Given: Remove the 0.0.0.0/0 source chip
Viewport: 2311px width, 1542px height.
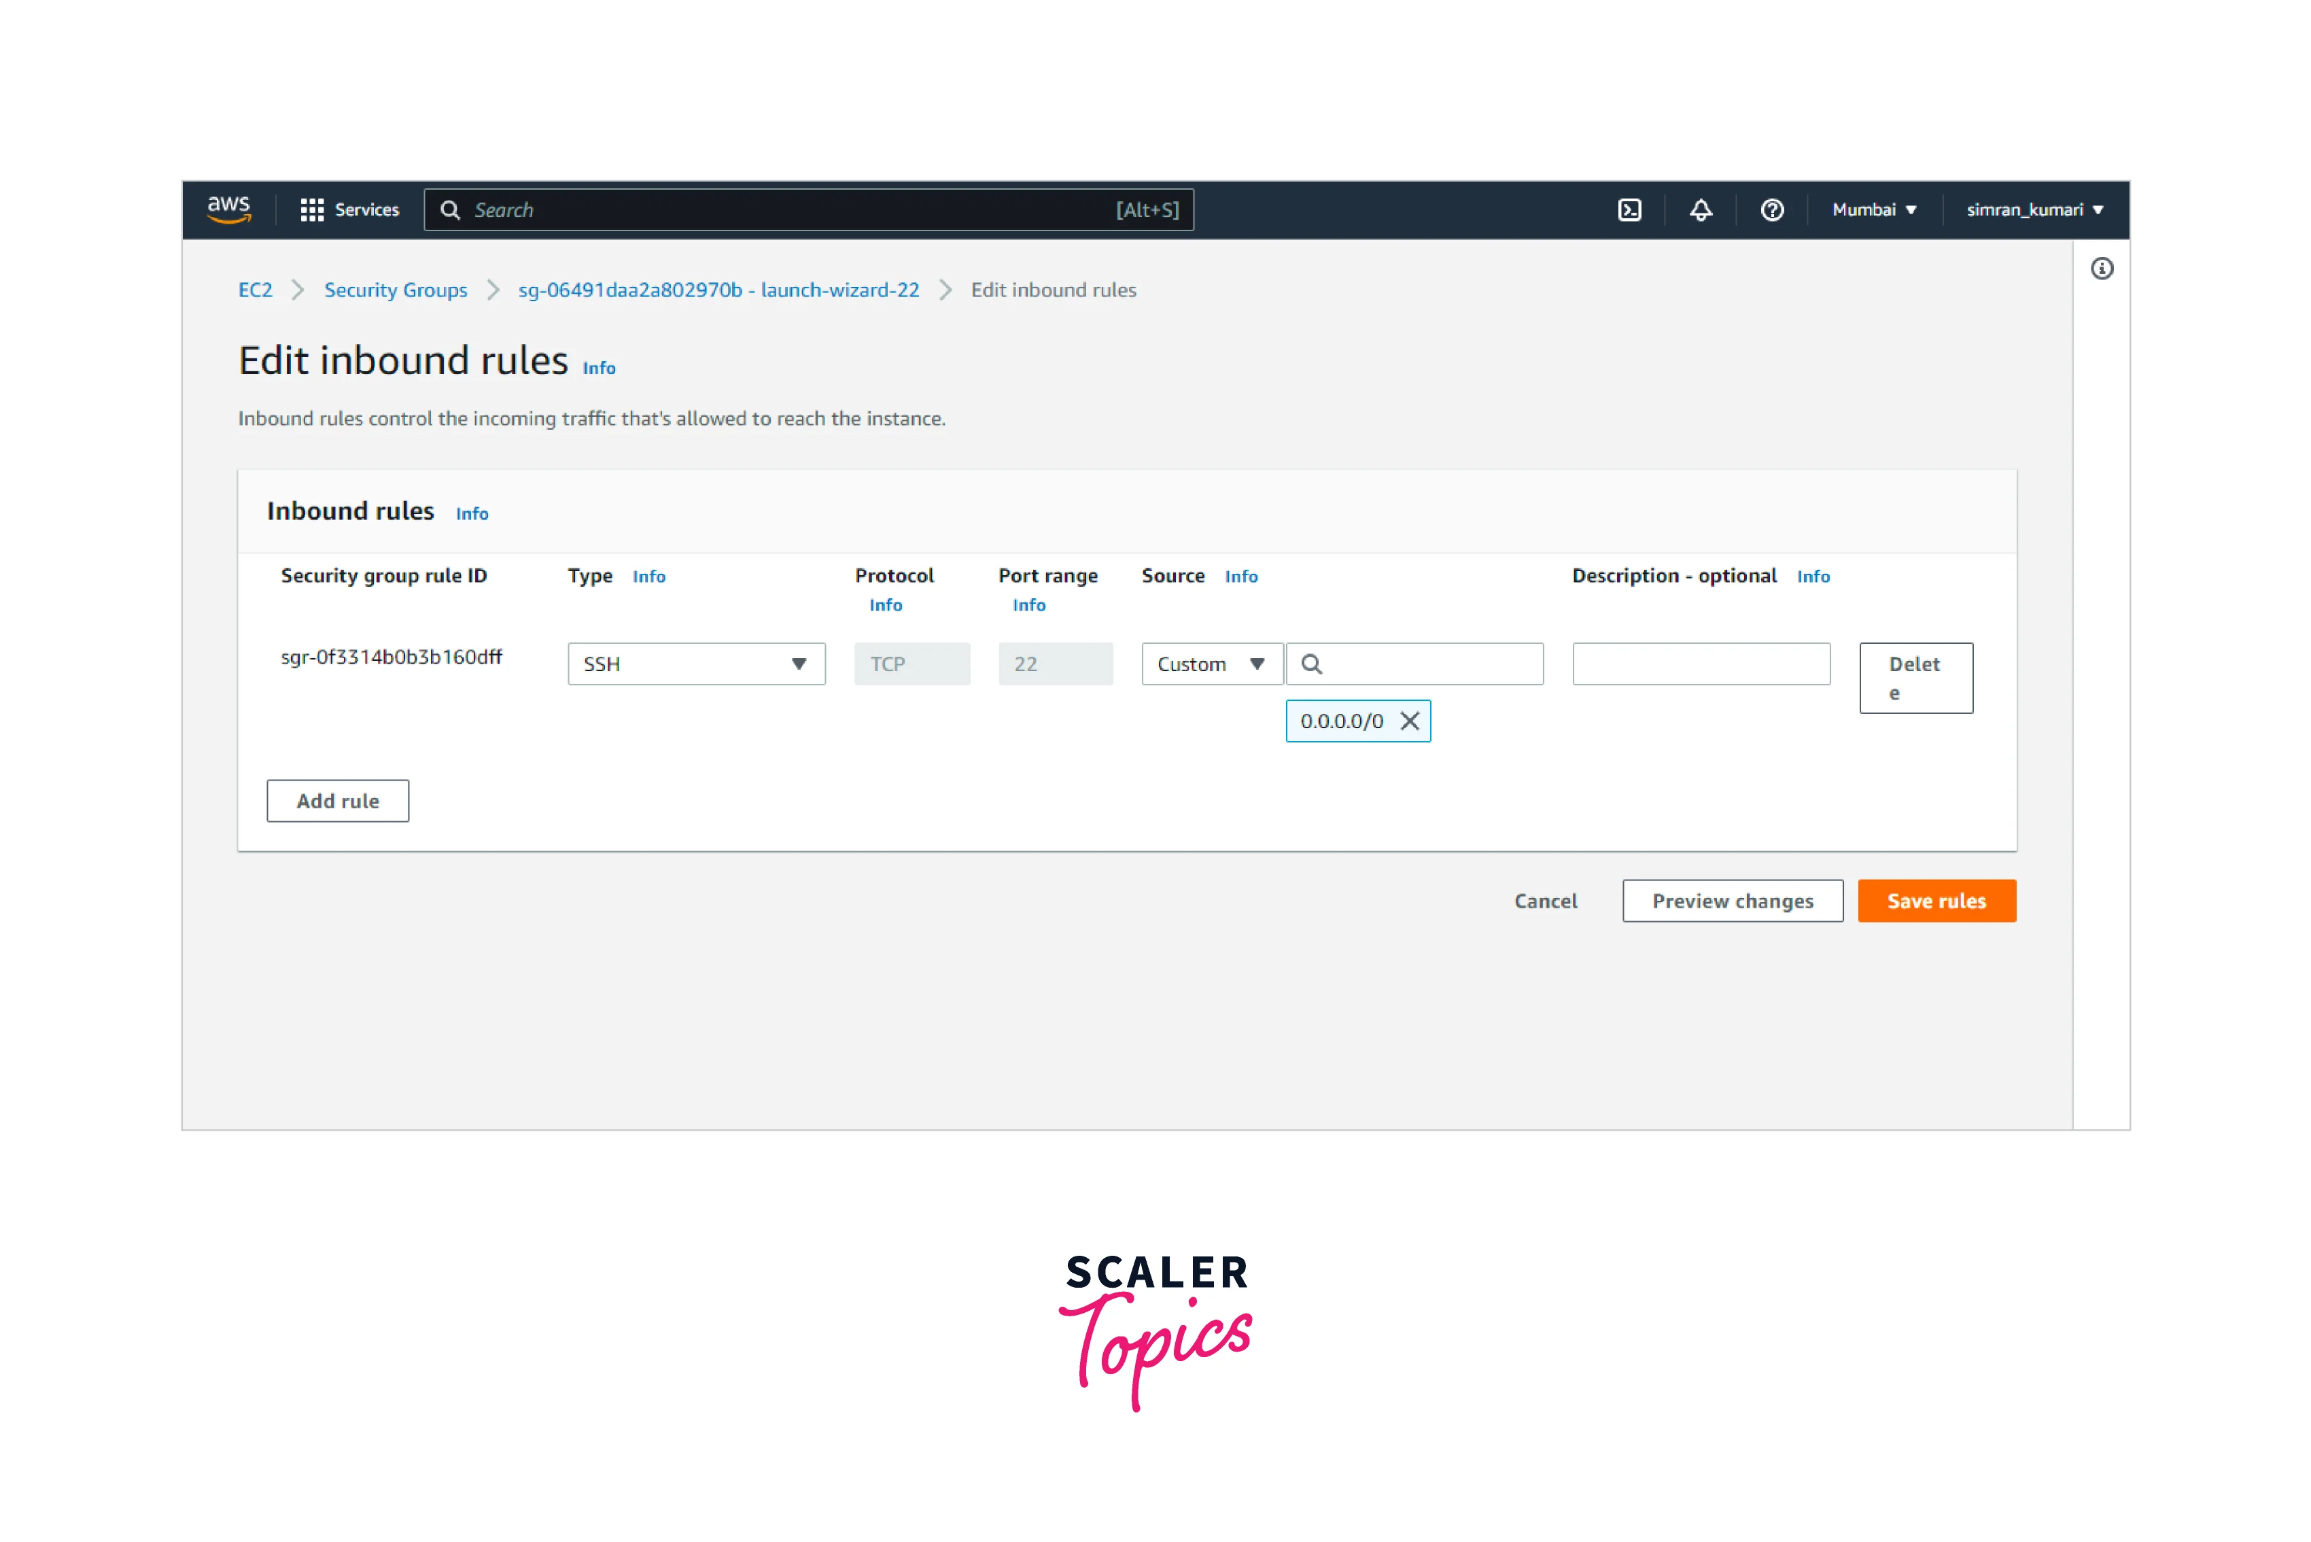Looking at the screenshot, I should (1408, 721).
